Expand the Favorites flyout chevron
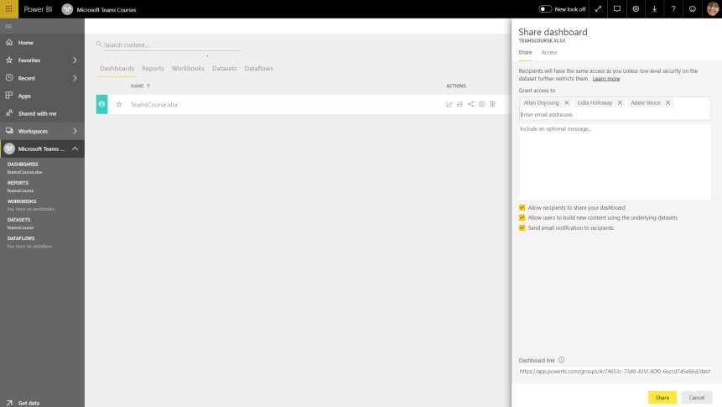The width and height of the screenshot is (722, 407). tap(75, 60)
